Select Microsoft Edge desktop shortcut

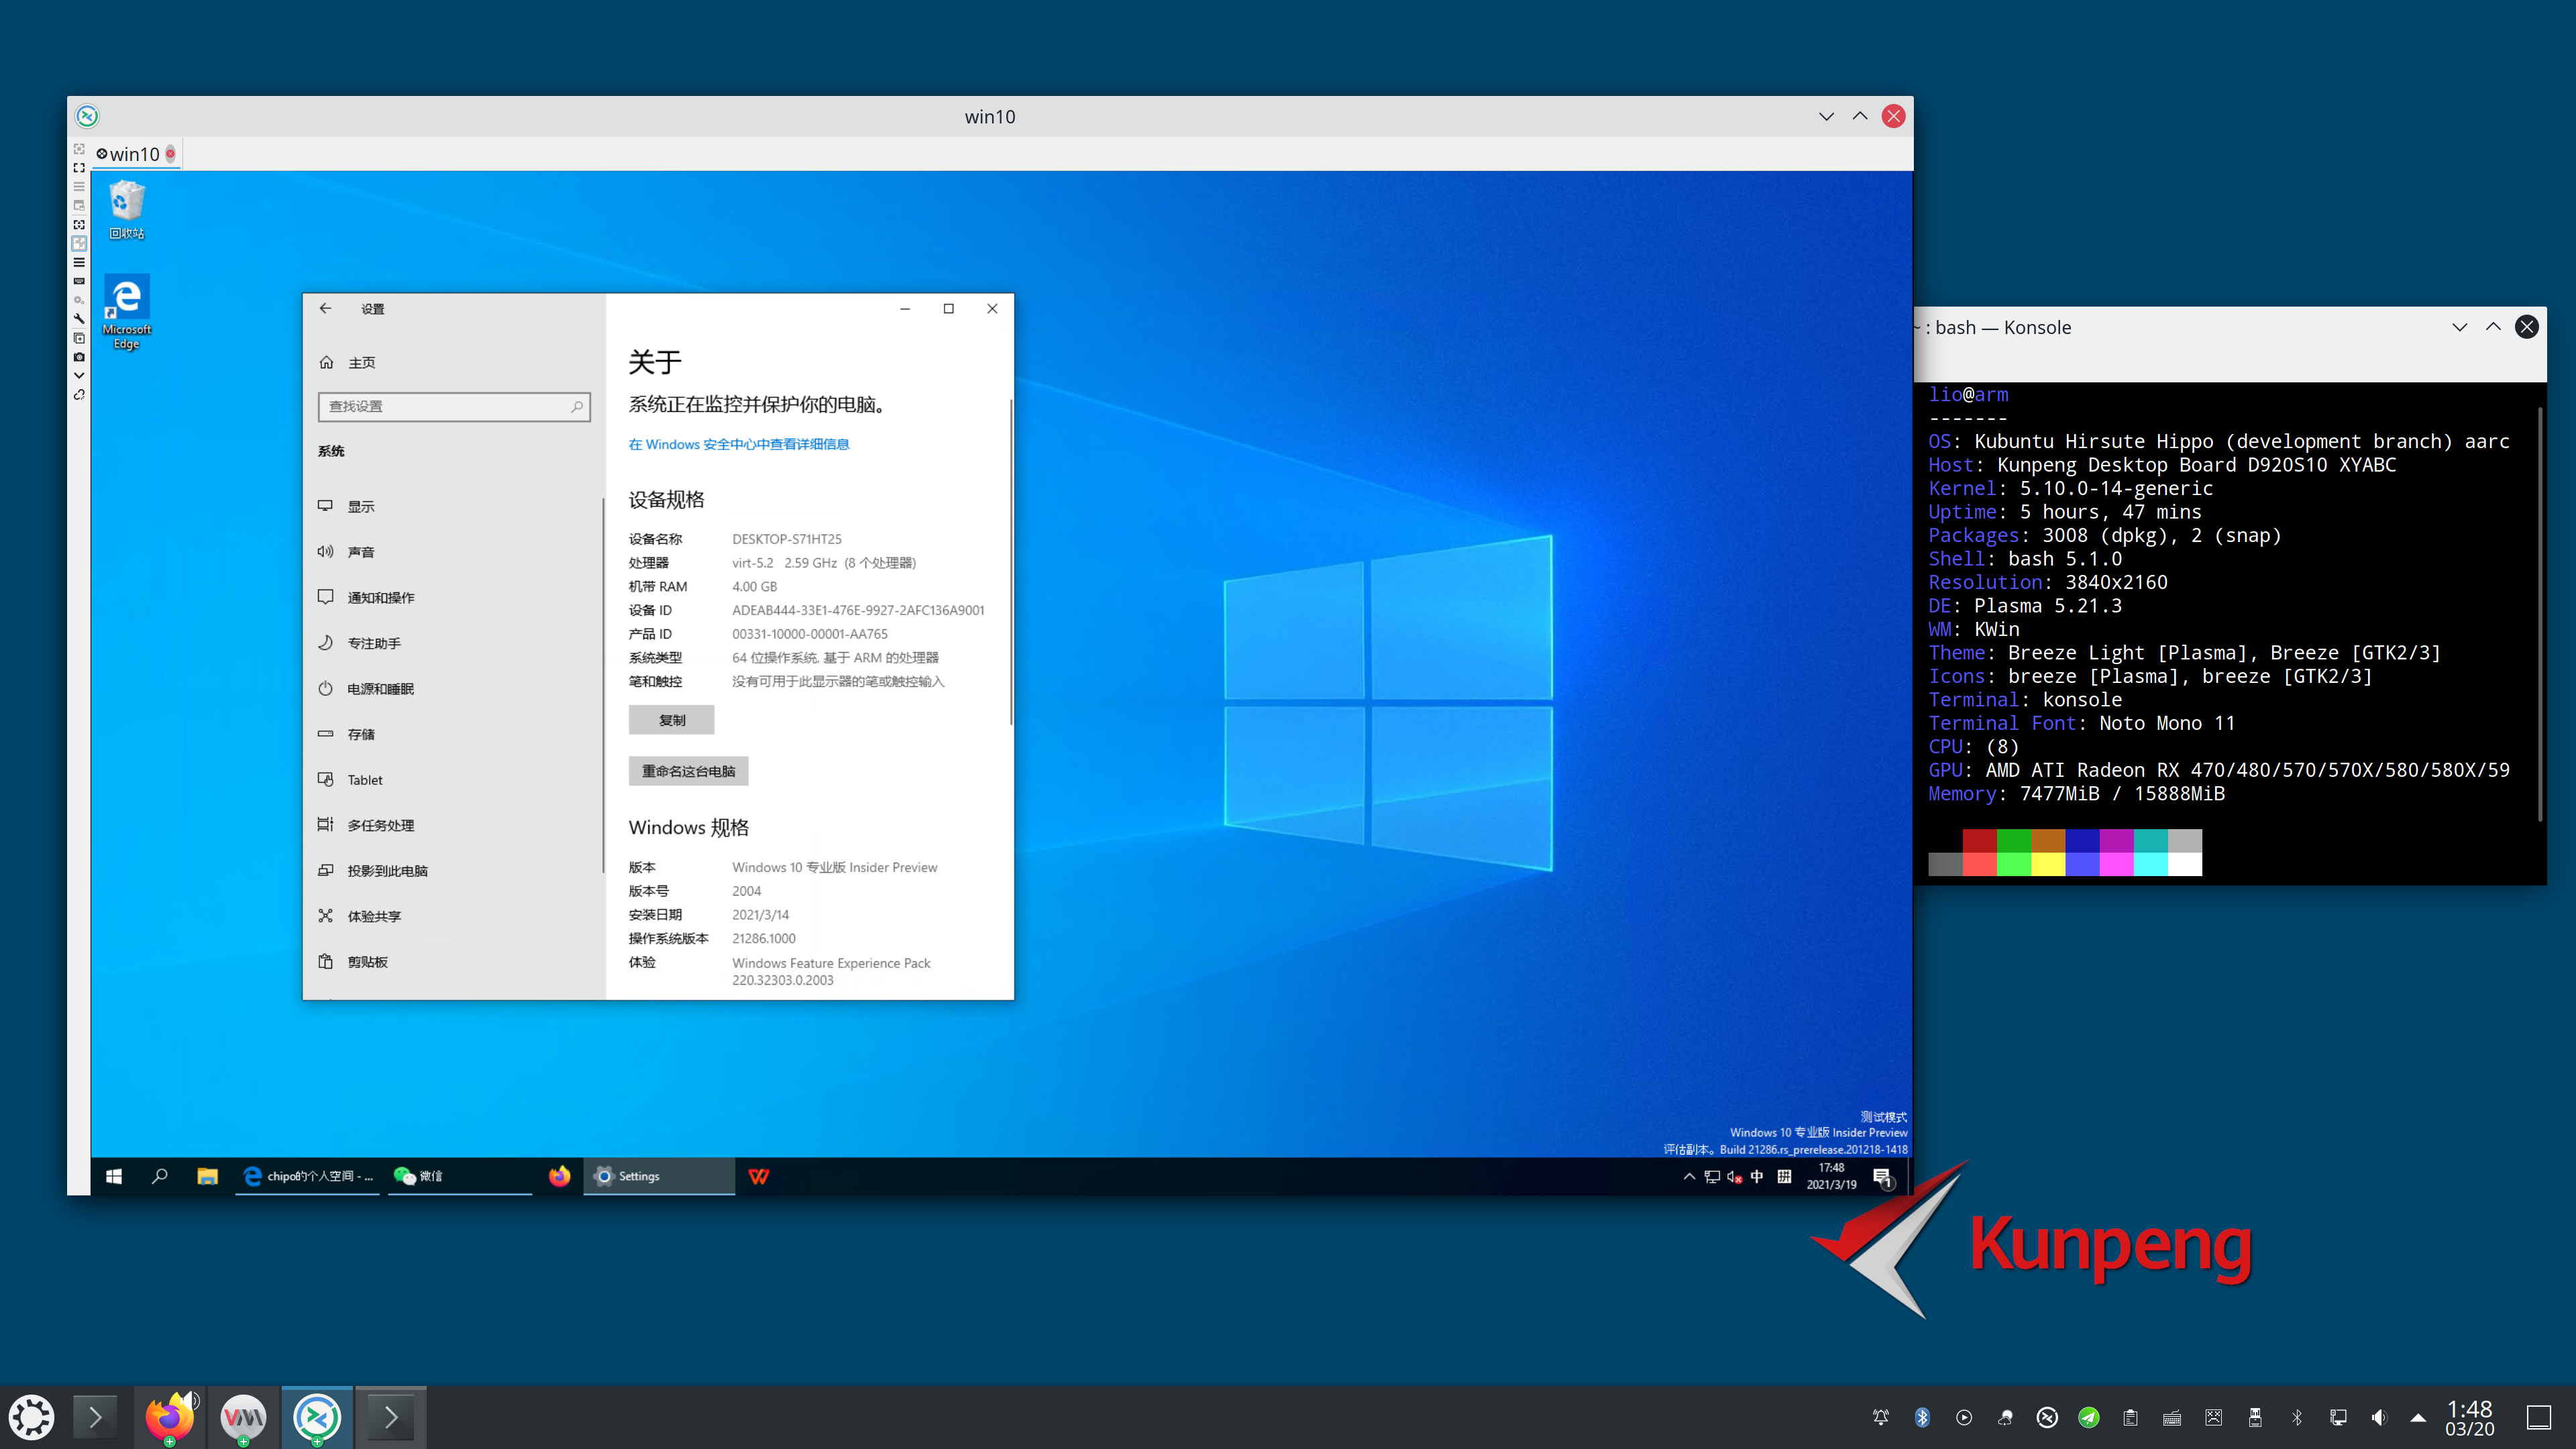[126, 311]
